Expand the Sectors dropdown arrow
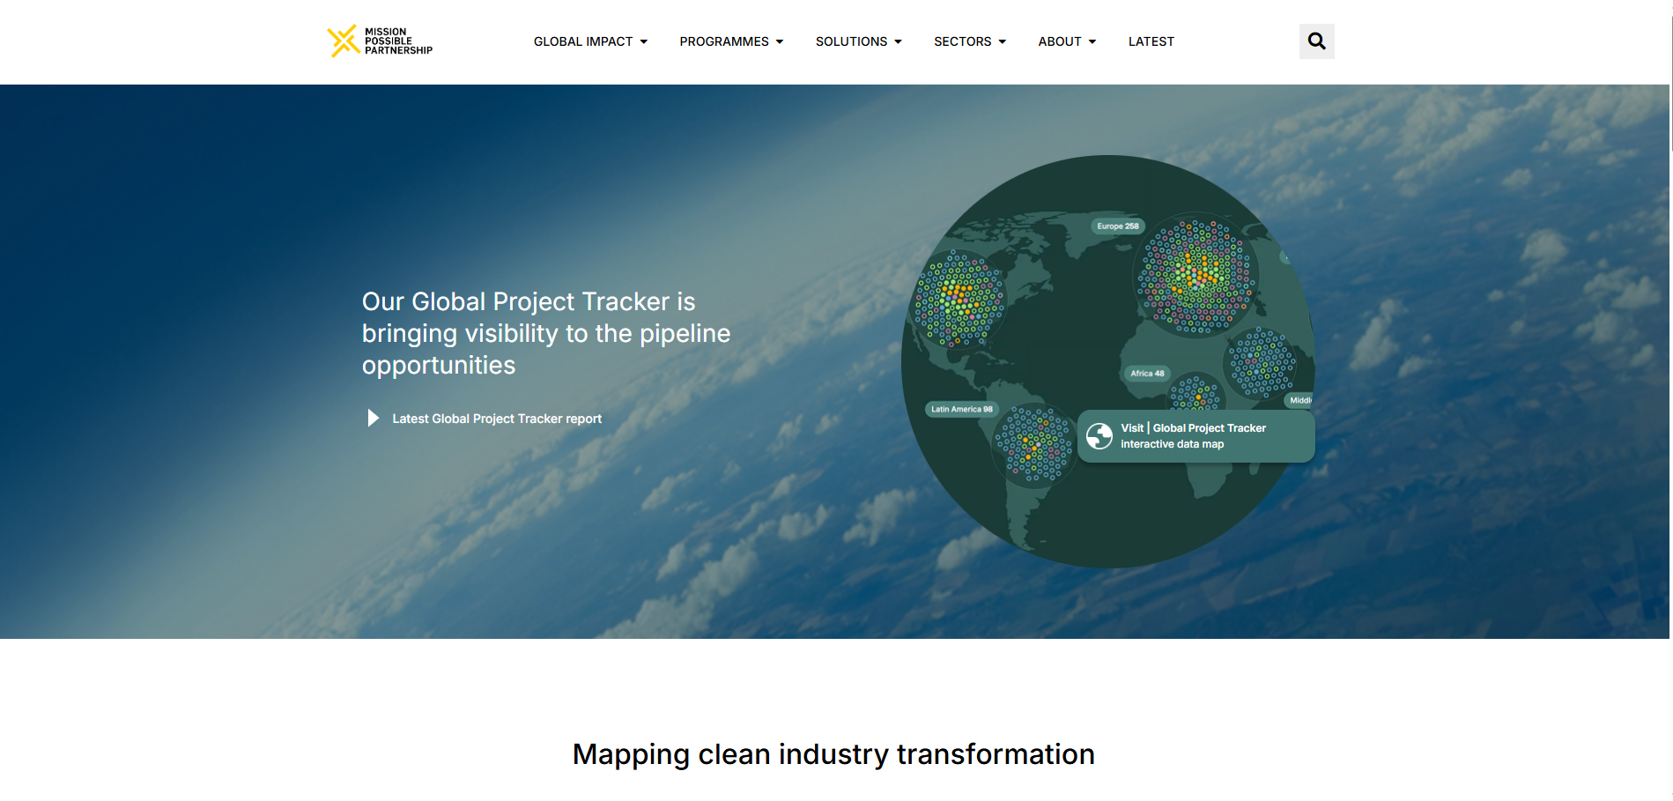Screen dimensions: 1673x801 tap(1003, 41)
